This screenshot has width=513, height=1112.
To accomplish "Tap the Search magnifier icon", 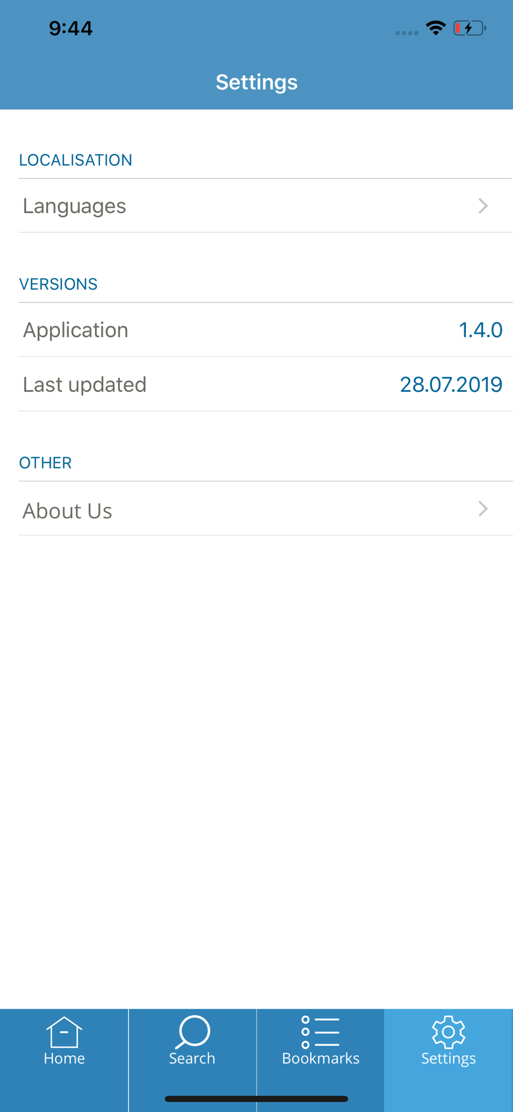I will pos(192,1032).
